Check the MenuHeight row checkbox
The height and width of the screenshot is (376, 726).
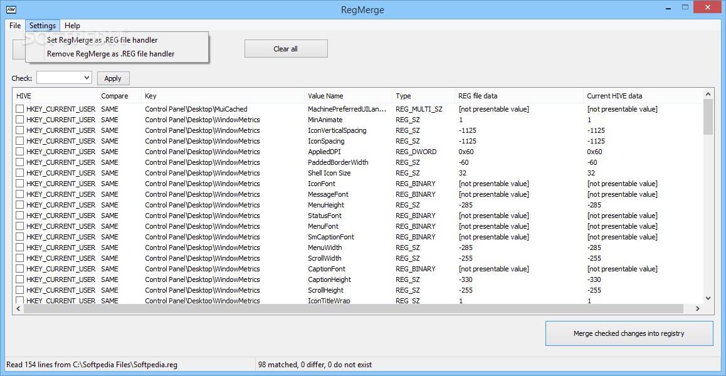(20, 205)
